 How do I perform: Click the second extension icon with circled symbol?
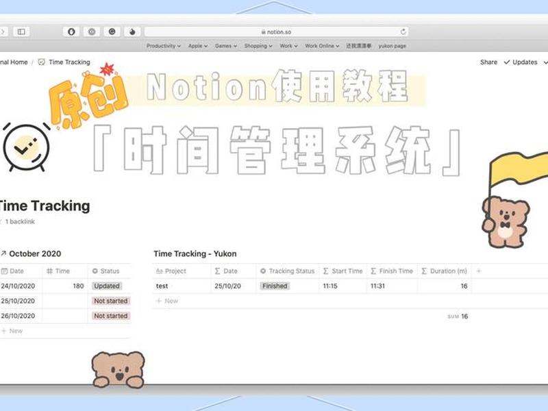92,32
